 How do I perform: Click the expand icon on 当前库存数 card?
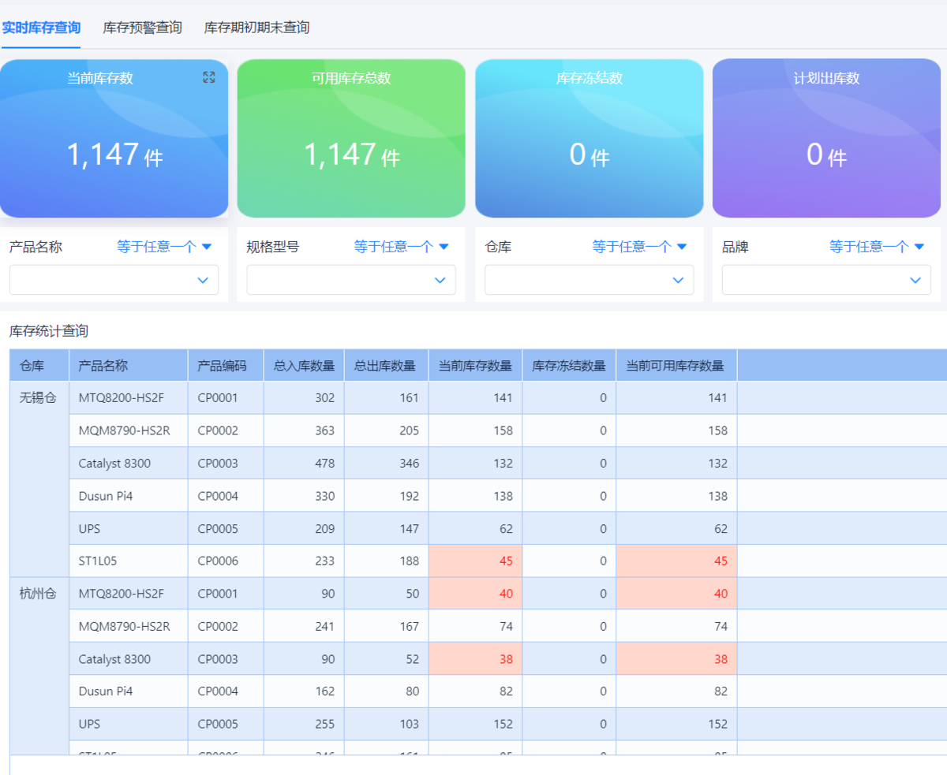[208, 77]
